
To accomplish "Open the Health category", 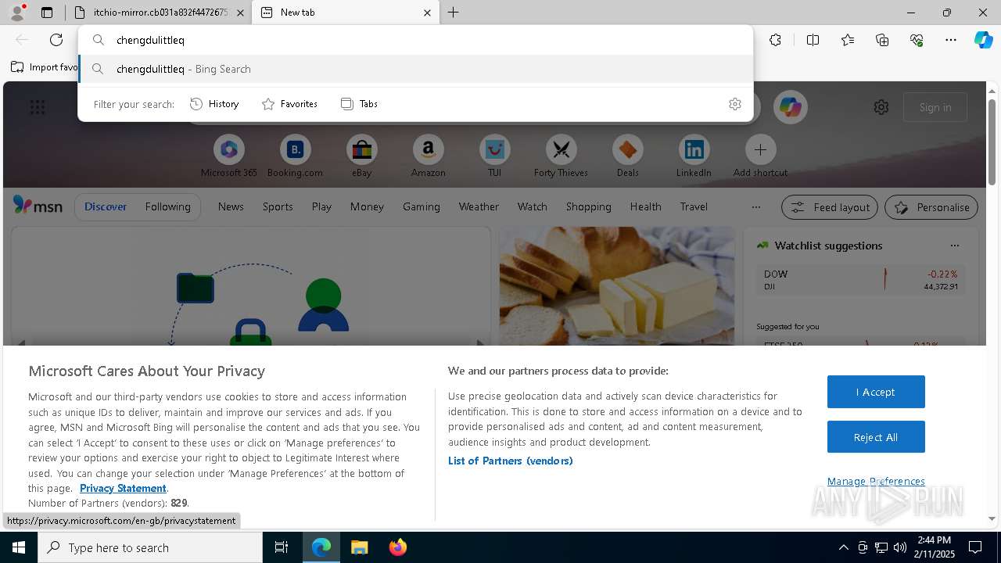I will [x=645, y=206].
